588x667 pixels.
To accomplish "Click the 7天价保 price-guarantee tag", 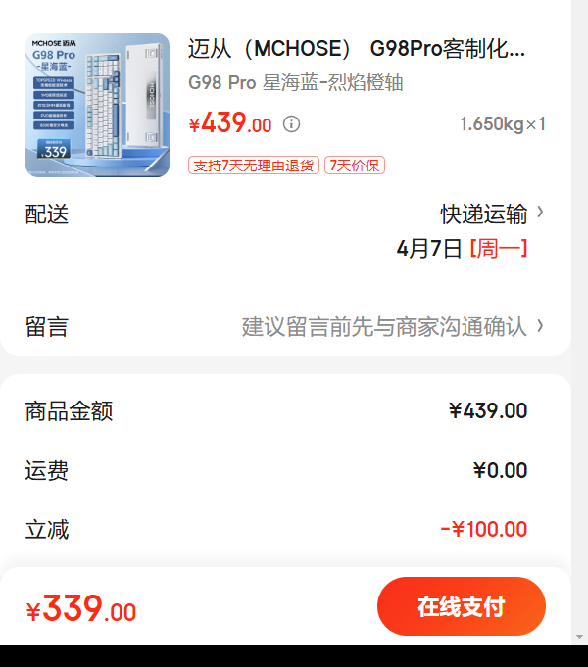I will click(355, 166).
